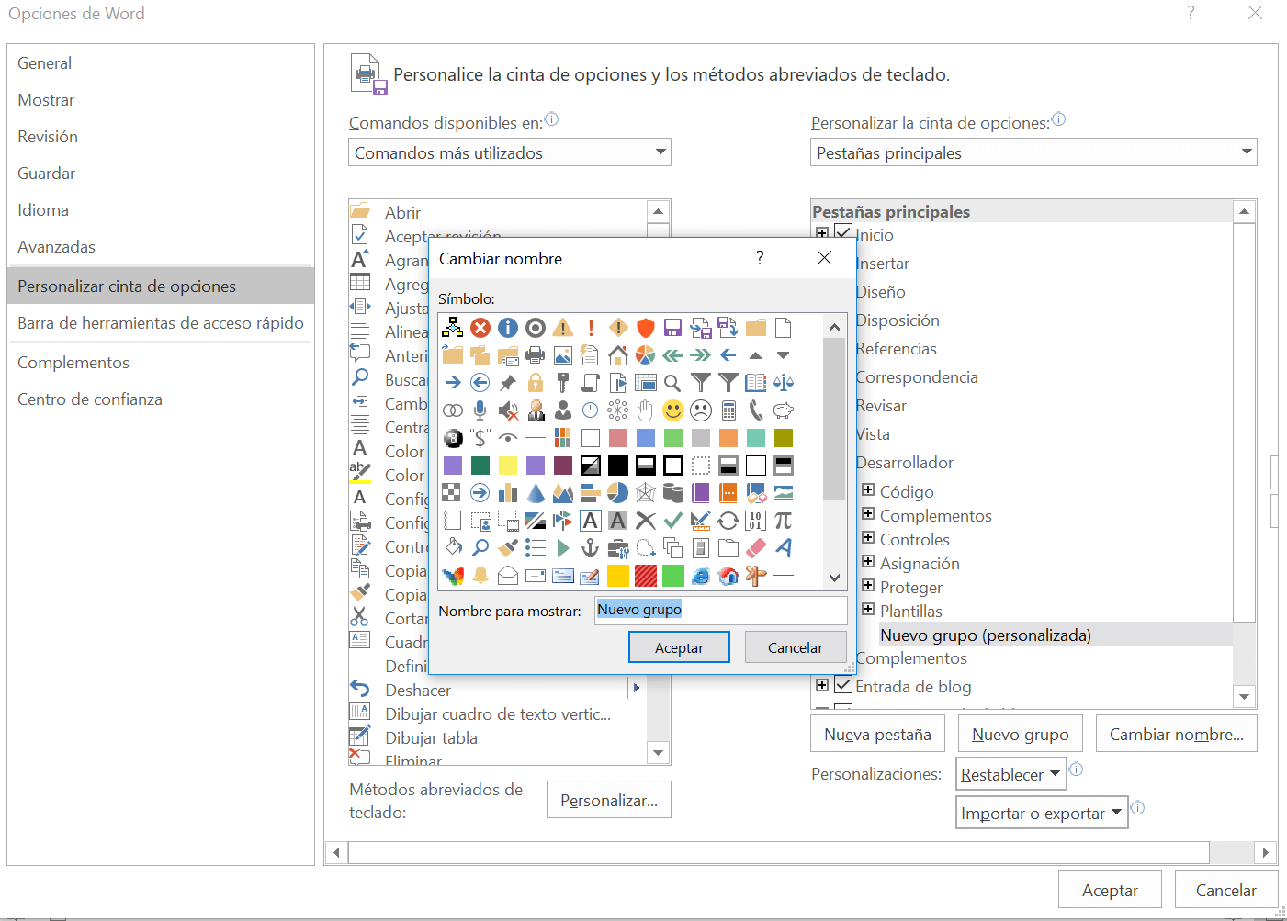
Task: Choose the blue information circle symbol
Action: click(508, 328)
